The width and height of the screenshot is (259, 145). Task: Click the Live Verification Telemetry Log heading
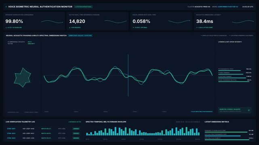click(20, 122)
